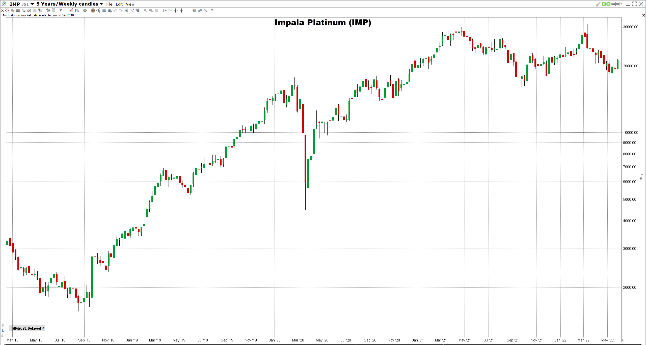Add text annotation with the T icon
This screenshot has height=345, width=646.
pos(104,11)
